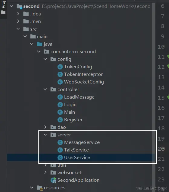Click the resources folder icon
This screenshot has height=192, width=169.
tap(40, 188)
